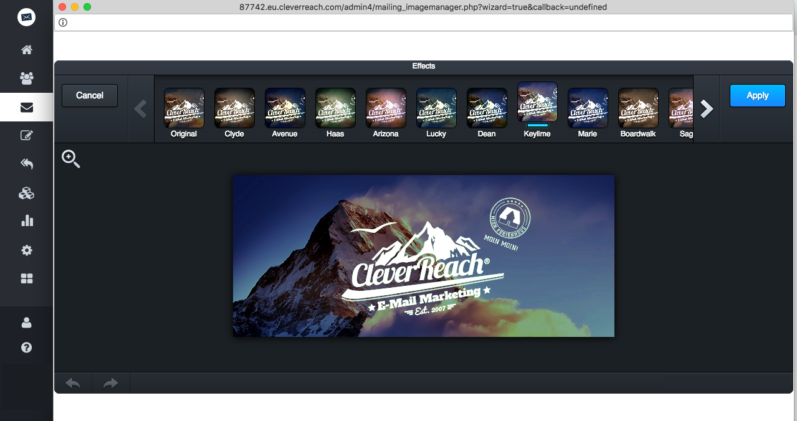Show more effects with right chevron

(707, 109)
